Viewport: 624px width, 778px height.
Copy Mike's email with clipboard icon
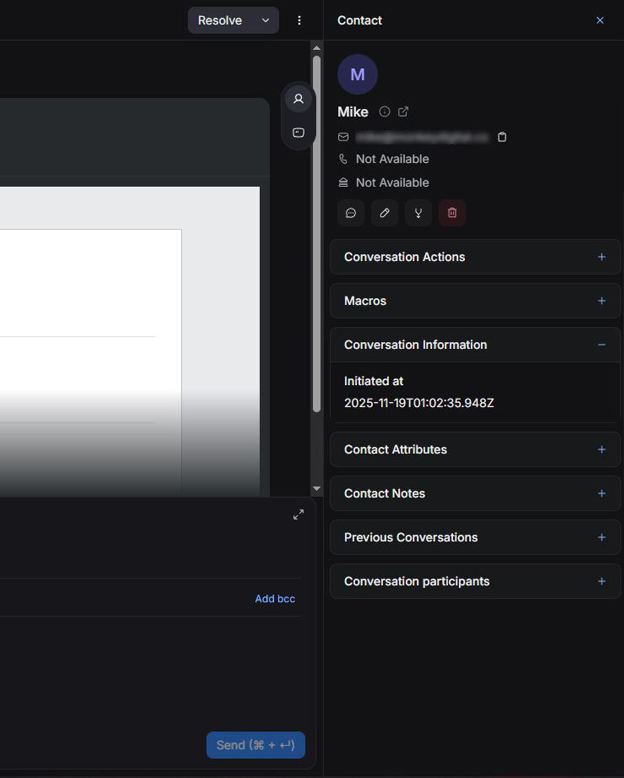(502, 137)
